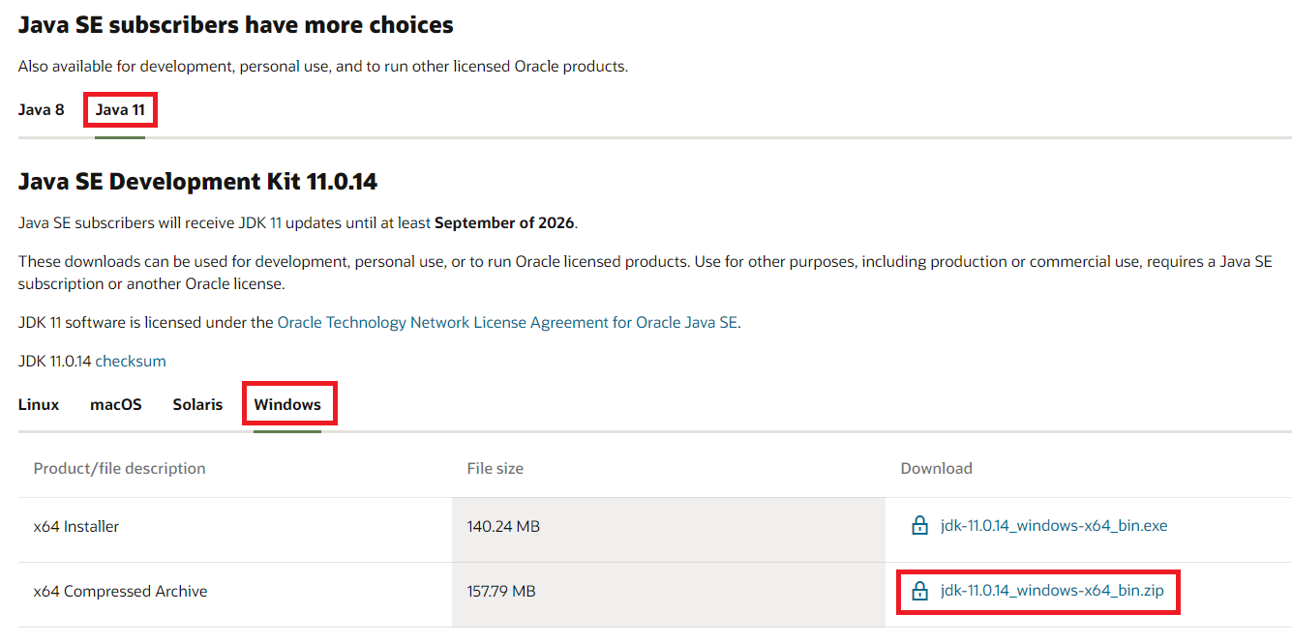Viewport: 1292px width, 643px height.
Task: Click the lock icon beside the .exe download
Action: point(919,526)
